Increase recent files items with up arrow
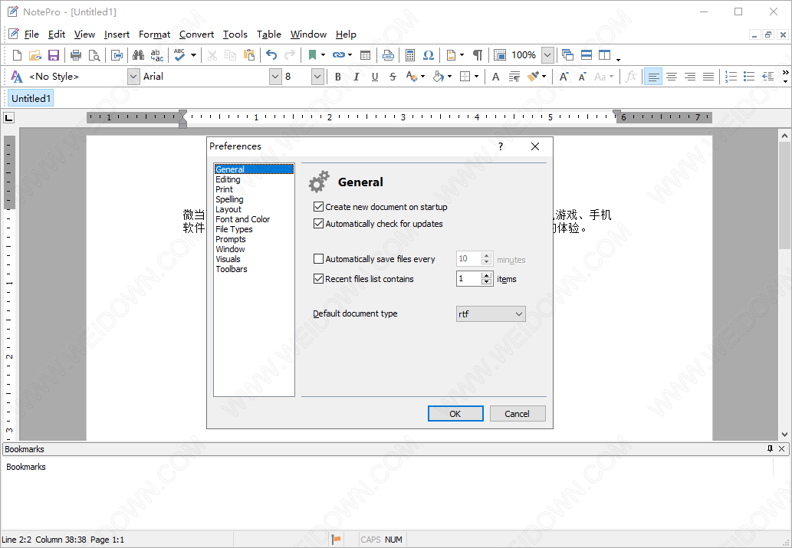Screen dimensions: 792x548 click(486, 276)
